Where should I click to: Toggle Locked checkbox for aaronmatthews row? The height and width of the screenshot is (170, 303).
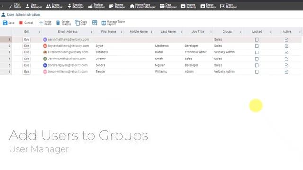coord(257,40)
